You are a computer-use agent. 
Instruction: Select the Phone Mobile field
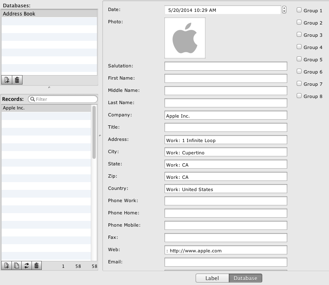click(x=226, y=225)
